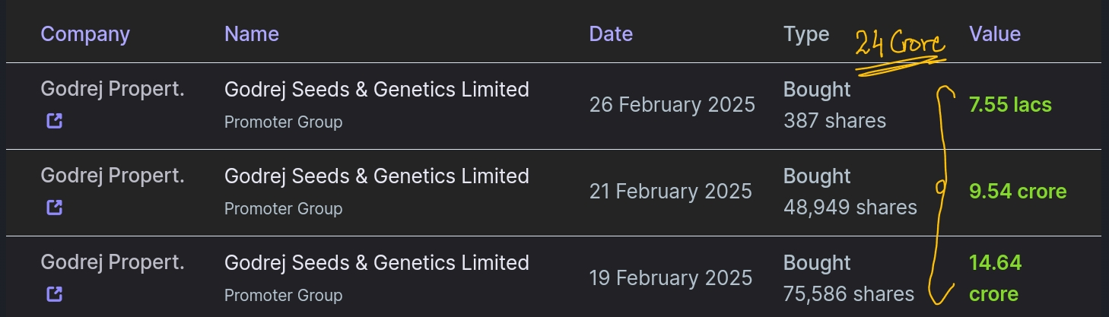1109x317 pixels.
Task: Open Godrej Propert. link in first row
Action: click(113, 89)
